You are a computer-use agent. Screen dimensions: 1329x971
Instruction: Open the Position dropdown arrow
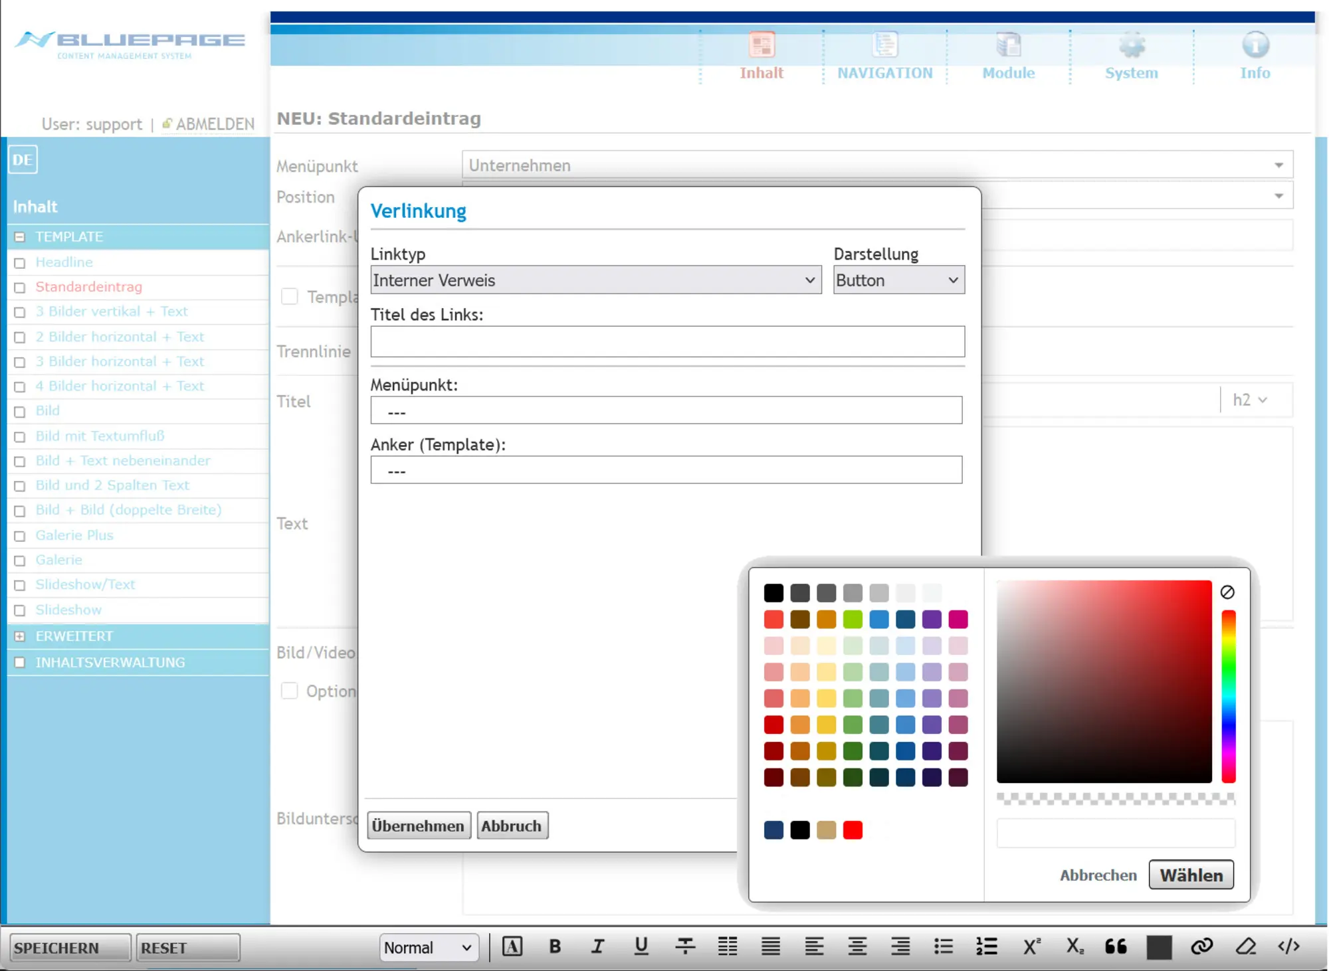(x=1278, y=196)
